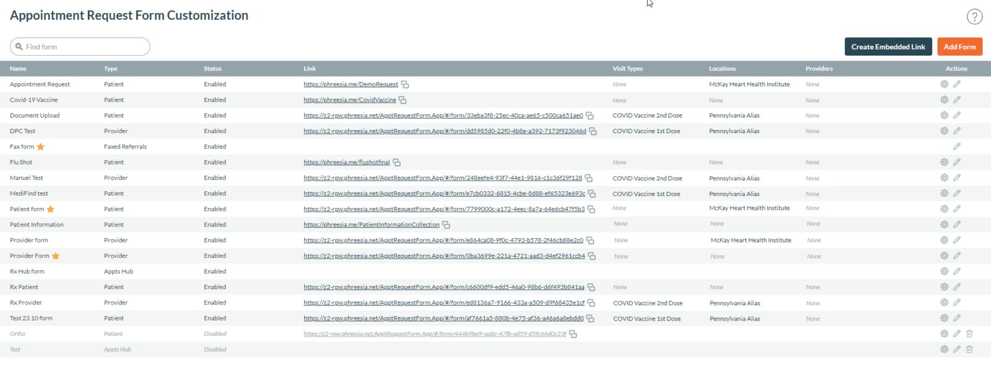The image size is (991, 365).
Task: Edit the Rx Patient form with pencil
Action: pyautogui.click(x=956, y=287)
